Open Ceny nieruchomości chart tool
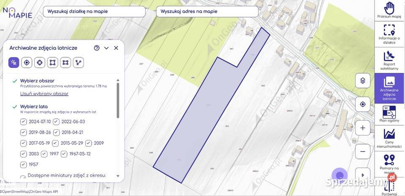This screenshot has height=196, width=405. click(x=389, y=138)
